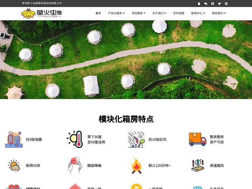Click the 抗10级巨风 feature text
Viewport: 252px width, 189px height.
click(157, 140)
